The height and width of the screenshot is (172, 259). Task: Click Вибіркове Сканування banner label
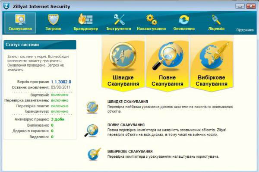pos(212,80)
